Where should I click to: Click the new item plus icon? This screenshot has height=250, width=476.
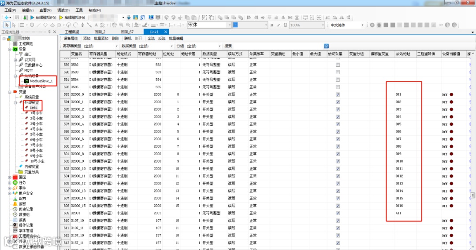click(x=6, y=18)
